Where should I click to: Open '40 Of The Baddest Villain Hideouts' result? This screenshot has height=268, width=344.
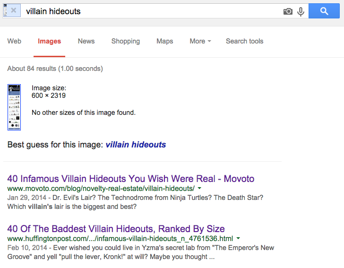coord(116,229)
